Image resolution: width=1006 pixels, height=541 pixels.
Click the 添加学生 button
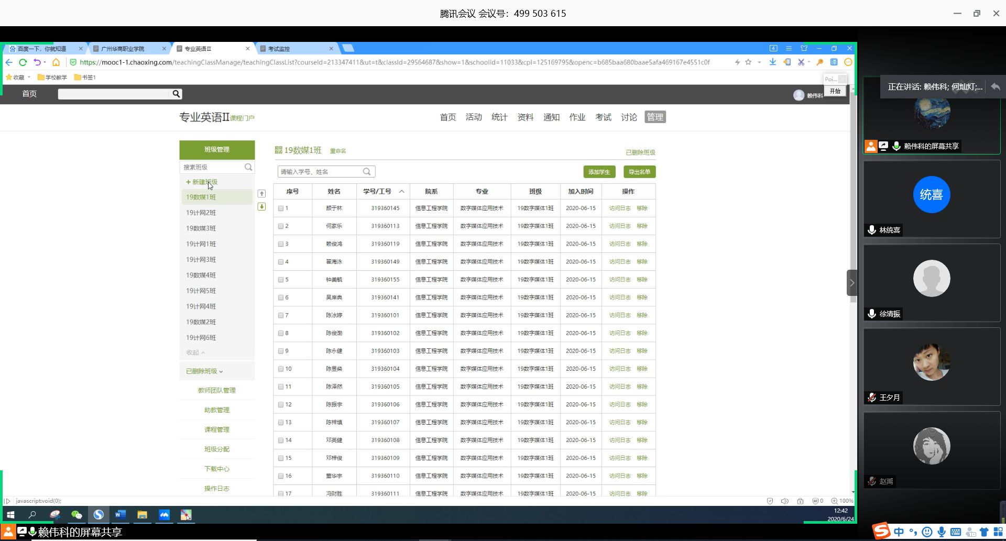coord(599,172)
